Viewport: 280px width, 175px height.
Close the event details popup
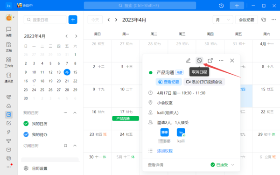pyautogui.click(x=232, y=61)
